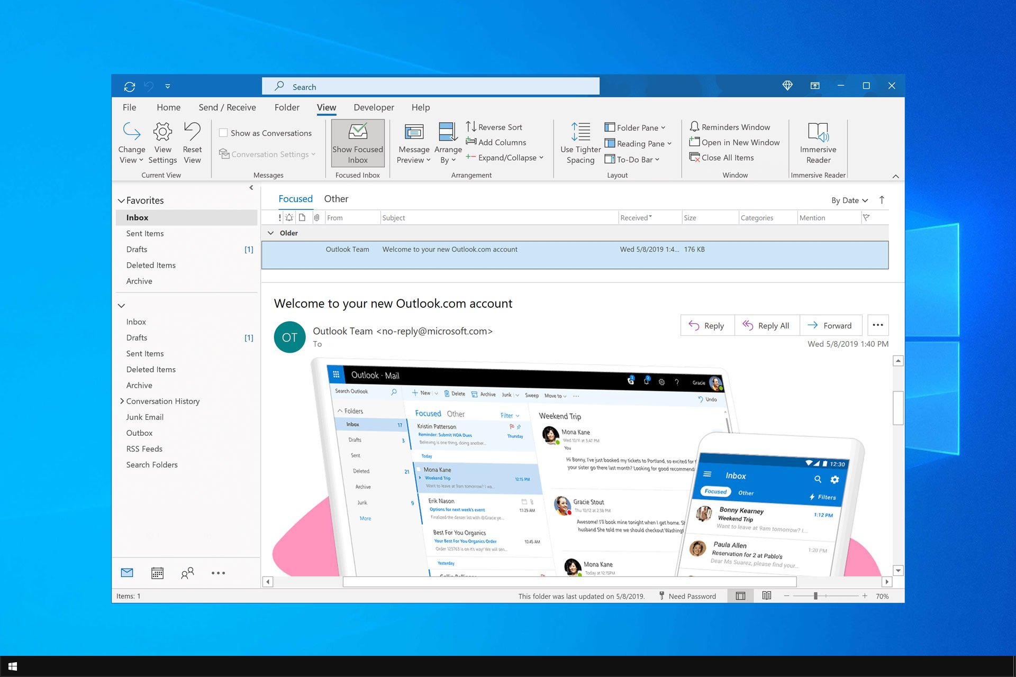This screenshot has width=1016, height=677.
Task: Switch to Mail view in navigation bar
Action: pos(127,573)
